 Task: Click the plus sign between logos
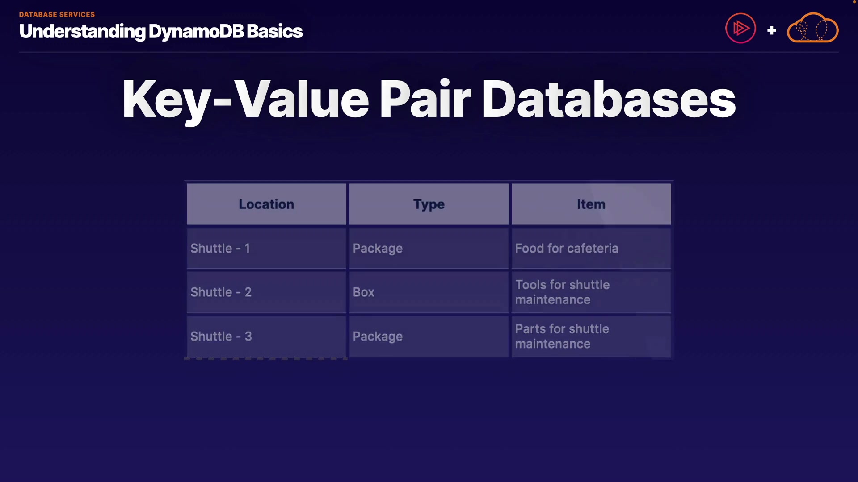[772, 30]
